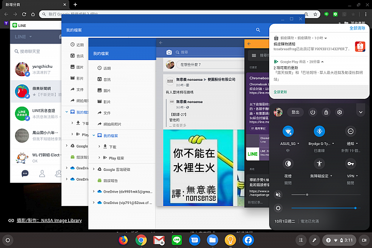This screenshot has width=372, height=248.
Task: Expand Google 雲端硬碟 in the Files sidebar
Action: pos(94,169)
